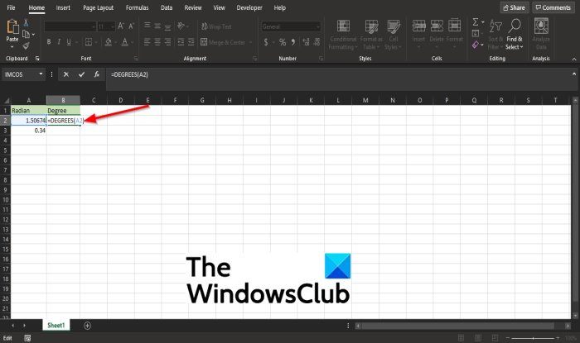
Task: Switch to the Developer tab
Action: (x=249, y=7)
